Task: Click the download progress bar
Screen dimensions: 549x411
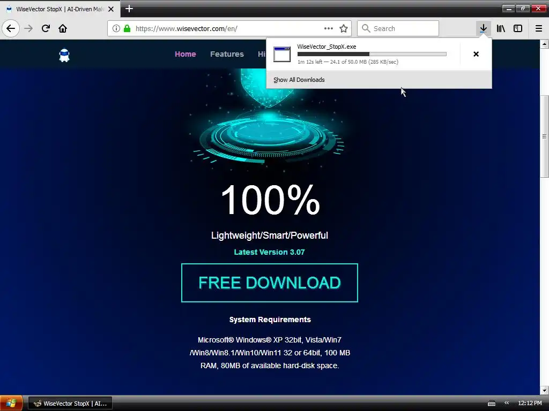Action: point(372,54)
